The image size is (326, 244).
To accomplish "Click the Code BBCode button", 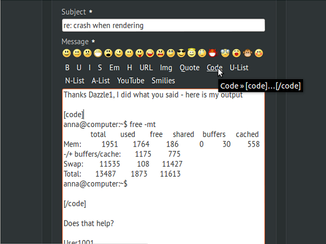I will [215, 68].
